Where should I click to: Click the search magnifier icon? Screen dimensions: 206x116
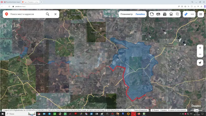tap(47, 14)
